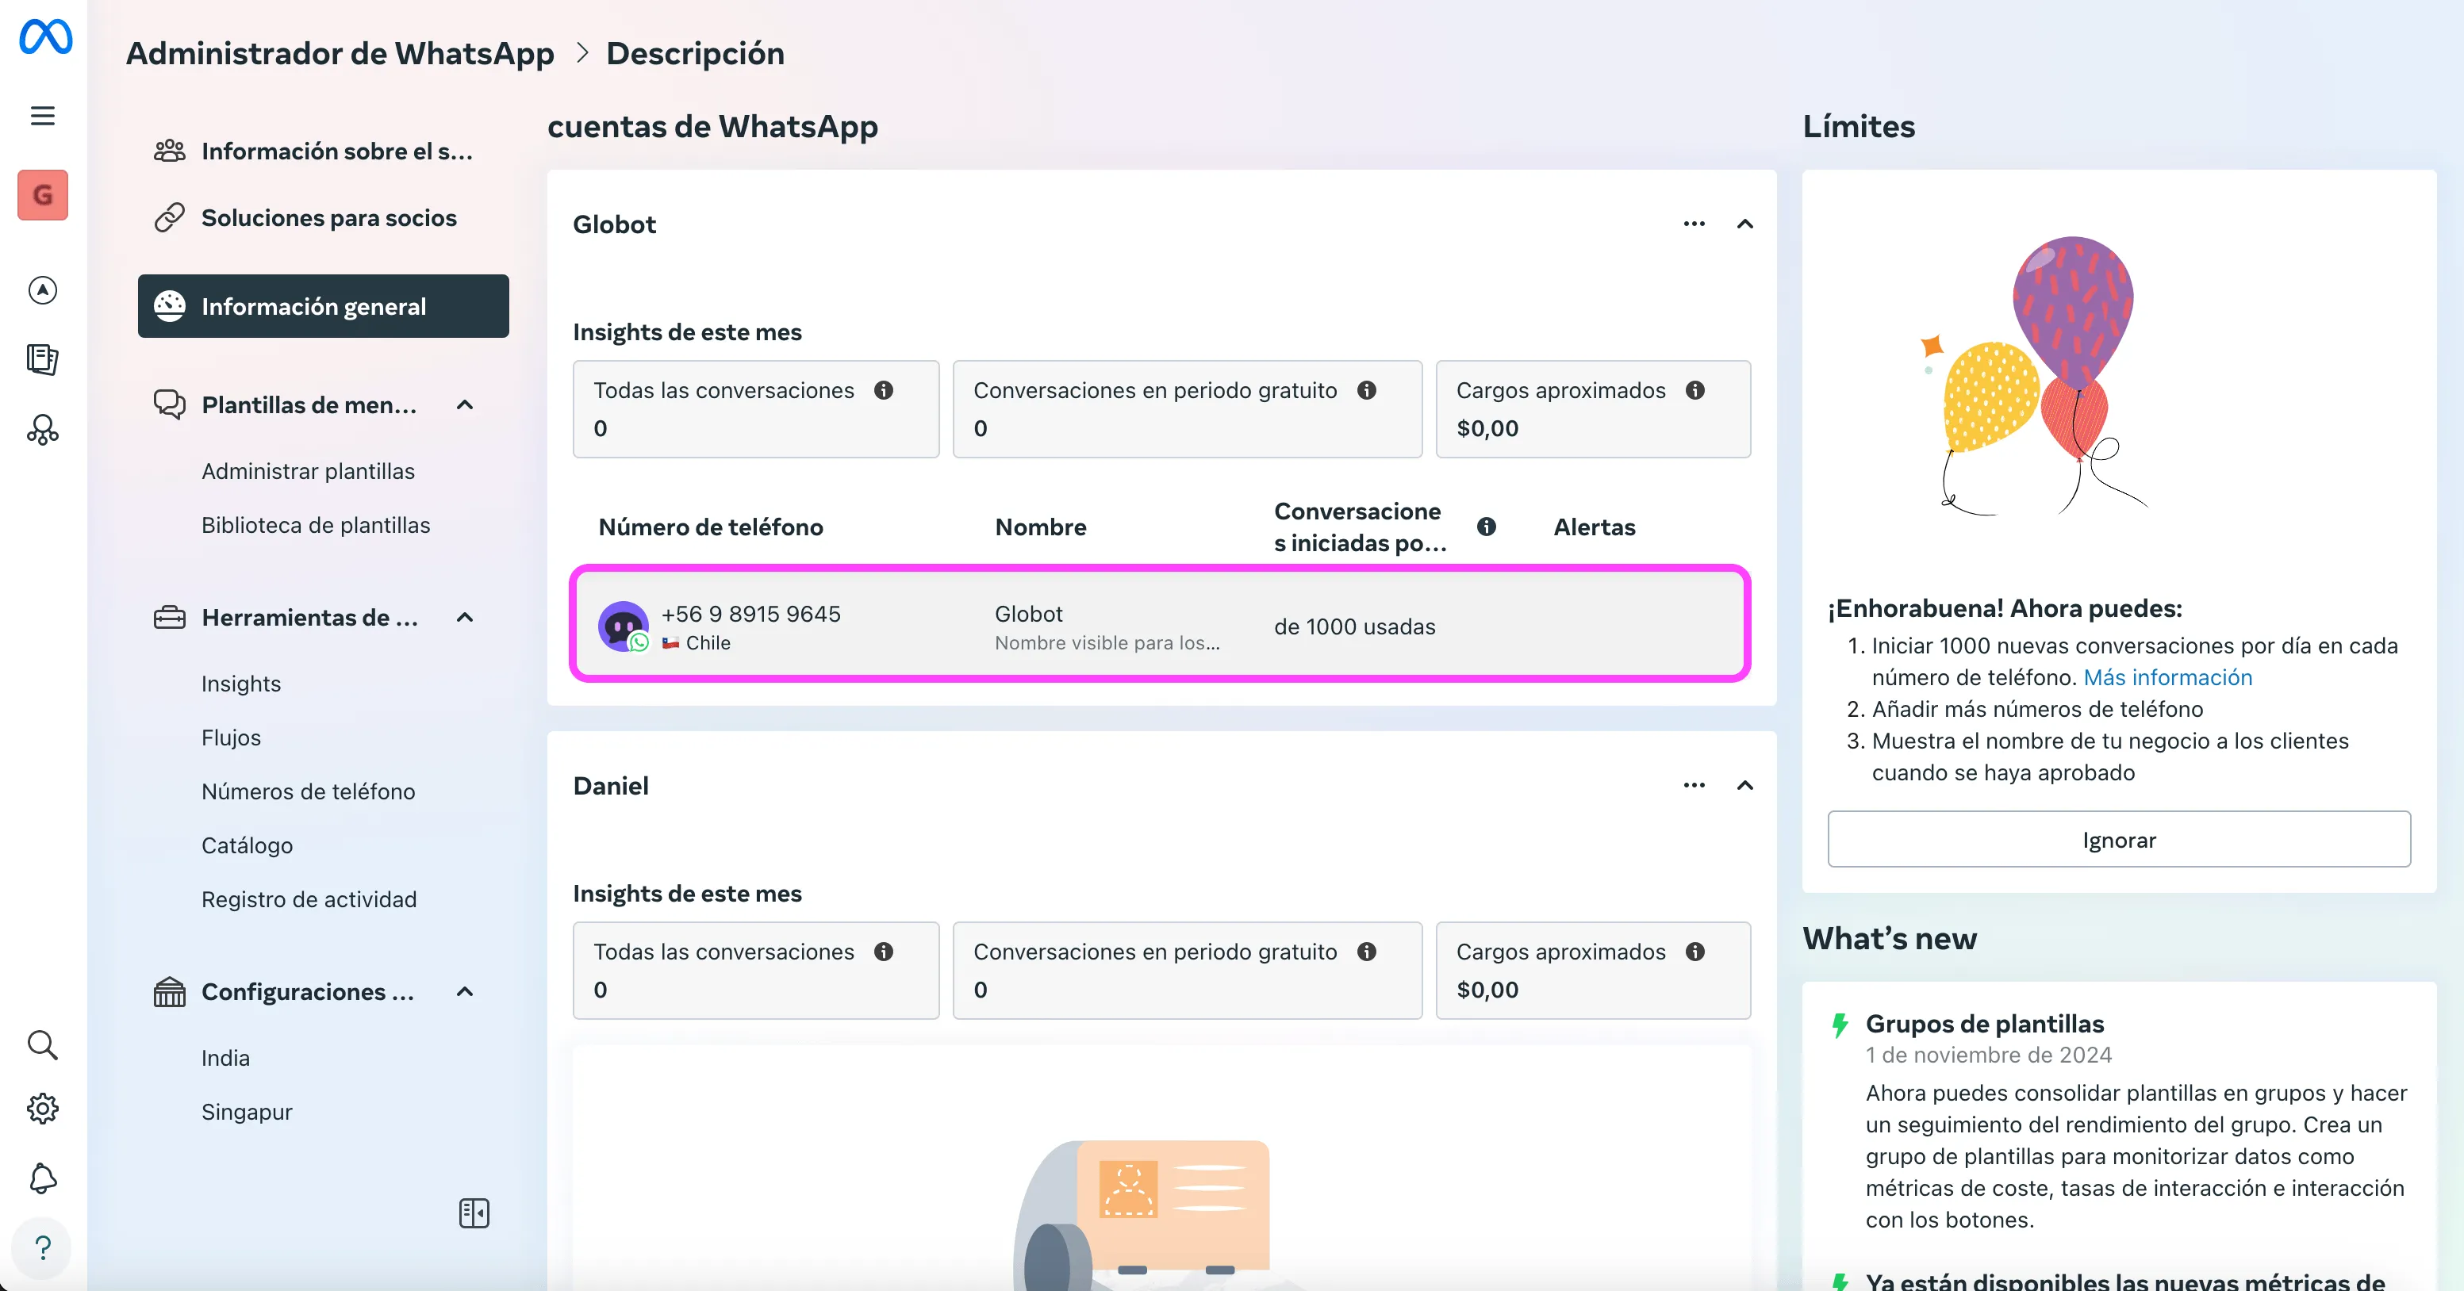Viewport: 2464px width, 1291px height.
Task: Collapse the Plantillas de mensajes group
Action: click(x=465, y=404)
